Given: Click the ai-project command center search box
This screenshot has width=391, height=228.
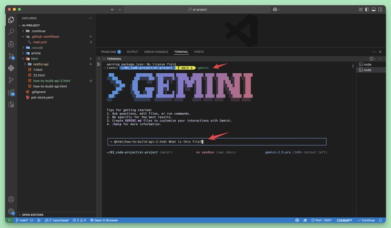Looking at the screenshot, I should pos(197,9).
